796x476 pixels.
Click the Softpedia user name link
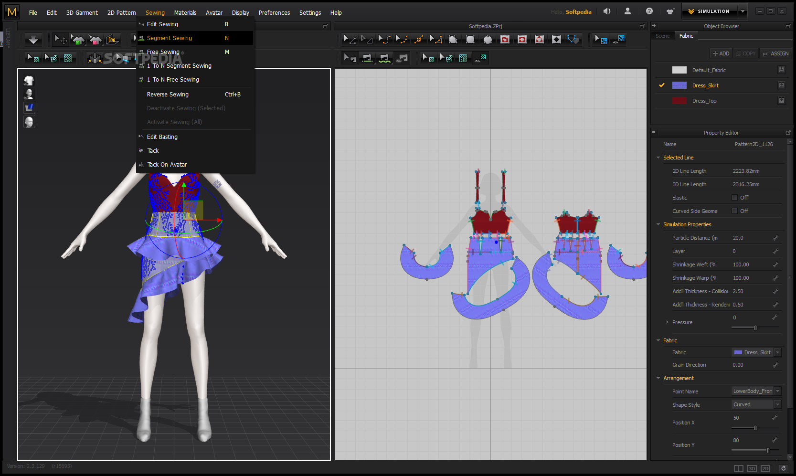tap(579, 12)
